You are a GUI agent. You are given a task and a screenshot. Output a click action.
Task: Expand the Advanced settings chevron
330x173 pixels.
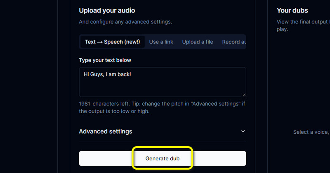[243, 131]
